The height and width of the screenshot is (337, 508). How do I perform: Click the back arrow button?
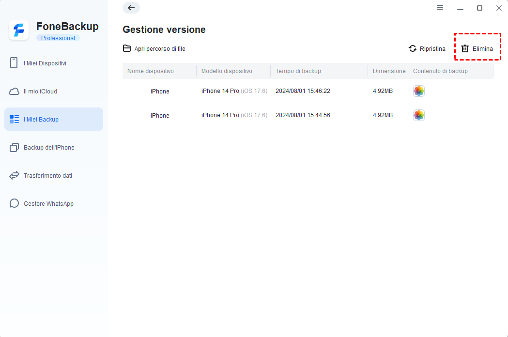131,8
